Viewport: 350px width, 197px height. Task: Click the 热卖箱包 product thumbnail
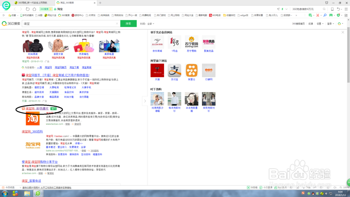point(84,45)
